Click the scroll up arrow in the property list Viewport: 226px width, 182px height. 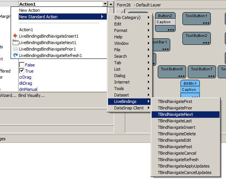pos(111,4)
